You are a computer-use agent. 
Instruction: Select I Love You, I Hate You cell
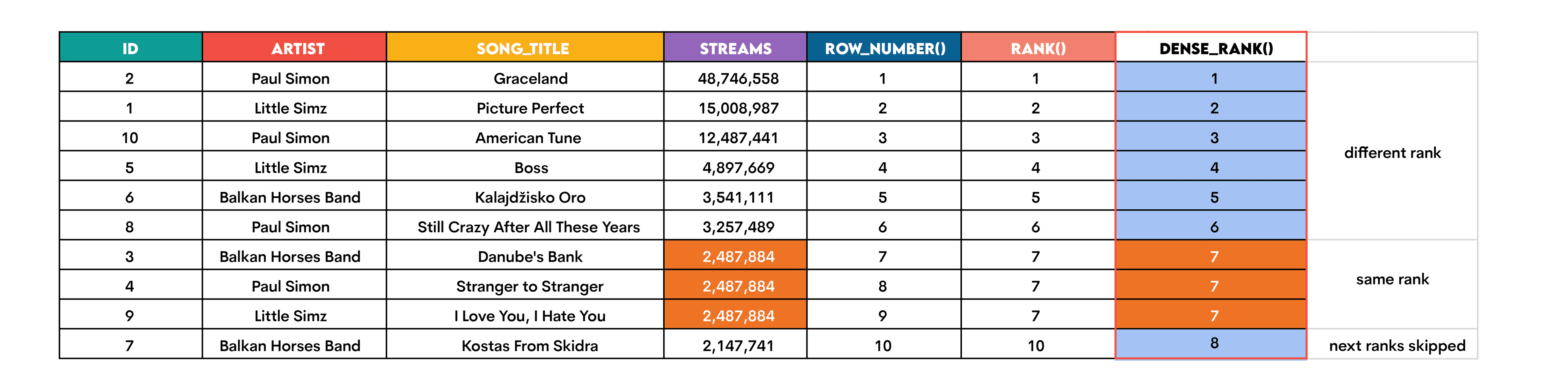529,316
